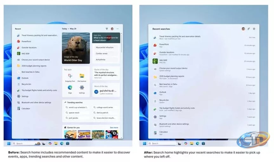Click the Start button in the Before taskbar
Viewport: 274px width, 162px height.
pyautogui.click(x=9, y=144)
